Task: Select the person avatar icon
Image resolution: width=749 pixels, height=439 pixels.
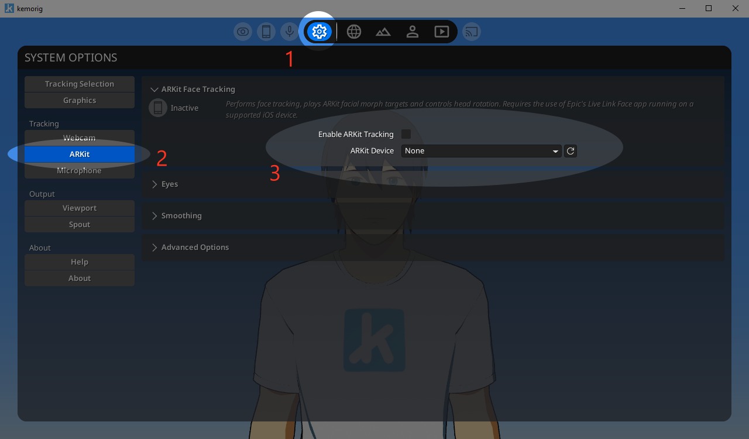Action: coord(413,32)
